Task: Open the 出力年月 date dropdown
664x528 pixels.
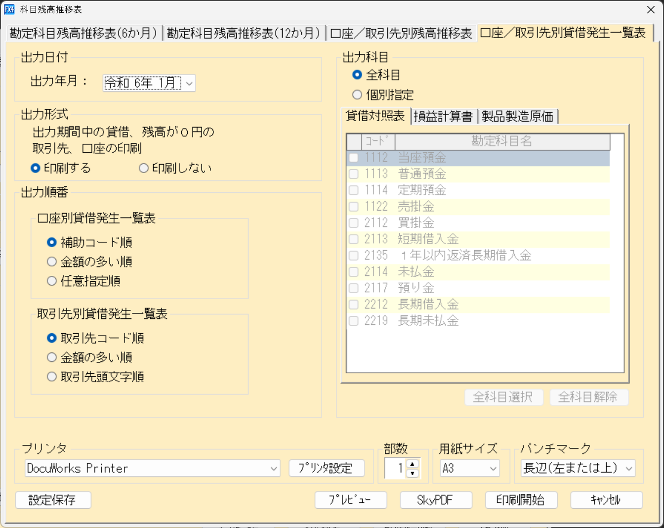Action: tap(189, 83)
